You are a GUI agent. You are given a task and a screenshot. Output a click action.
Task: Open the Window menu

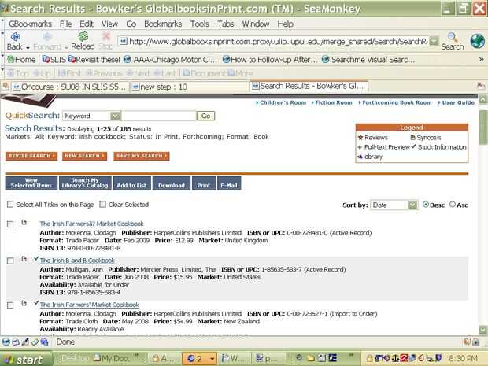[256, 24]
